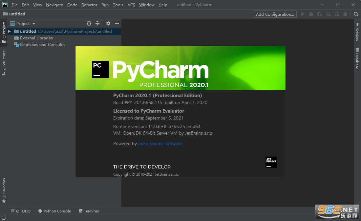Maximize the PyCharm window
The image size is (361, 221).
[337, 5]
